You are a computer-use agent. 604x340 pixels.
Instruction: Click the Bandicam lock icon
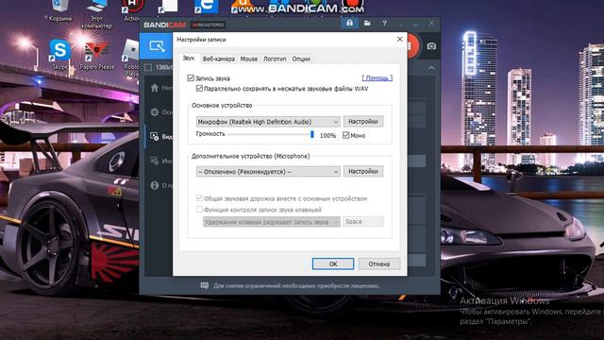(349, 23)
